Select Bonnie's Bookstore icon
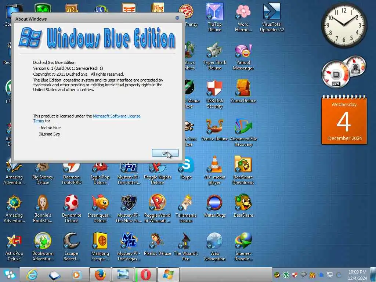Viewport: 376px width, 282px height. [x=43, y=209]
